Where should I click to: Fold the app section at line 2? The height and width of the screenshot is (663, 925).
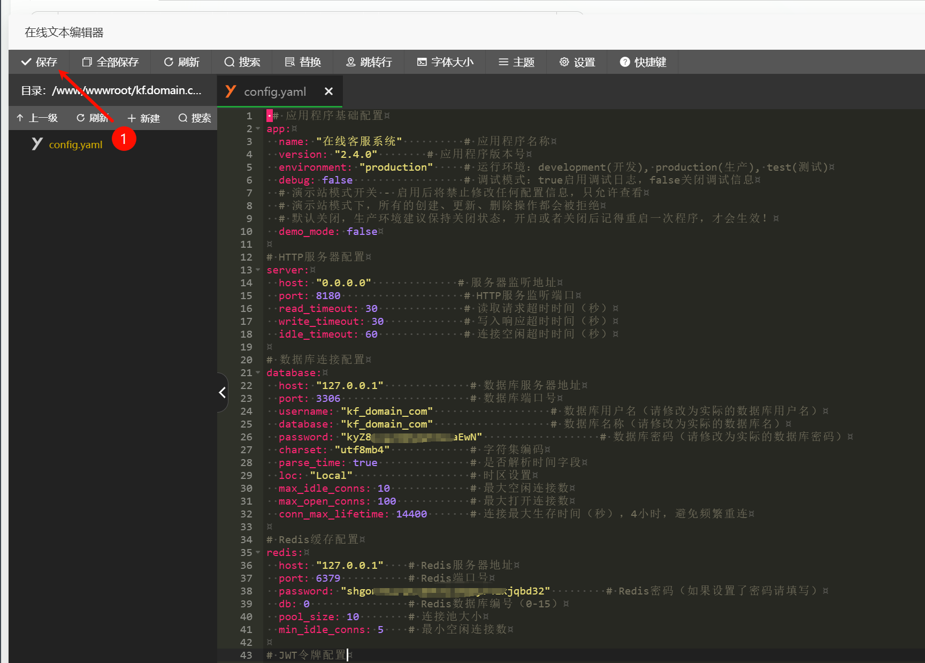click(x=258, y=129)
